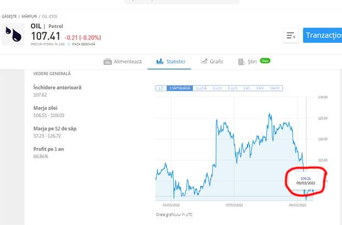Click the Alimentează feed icon

pyautogui.click(x=108, y=61)
